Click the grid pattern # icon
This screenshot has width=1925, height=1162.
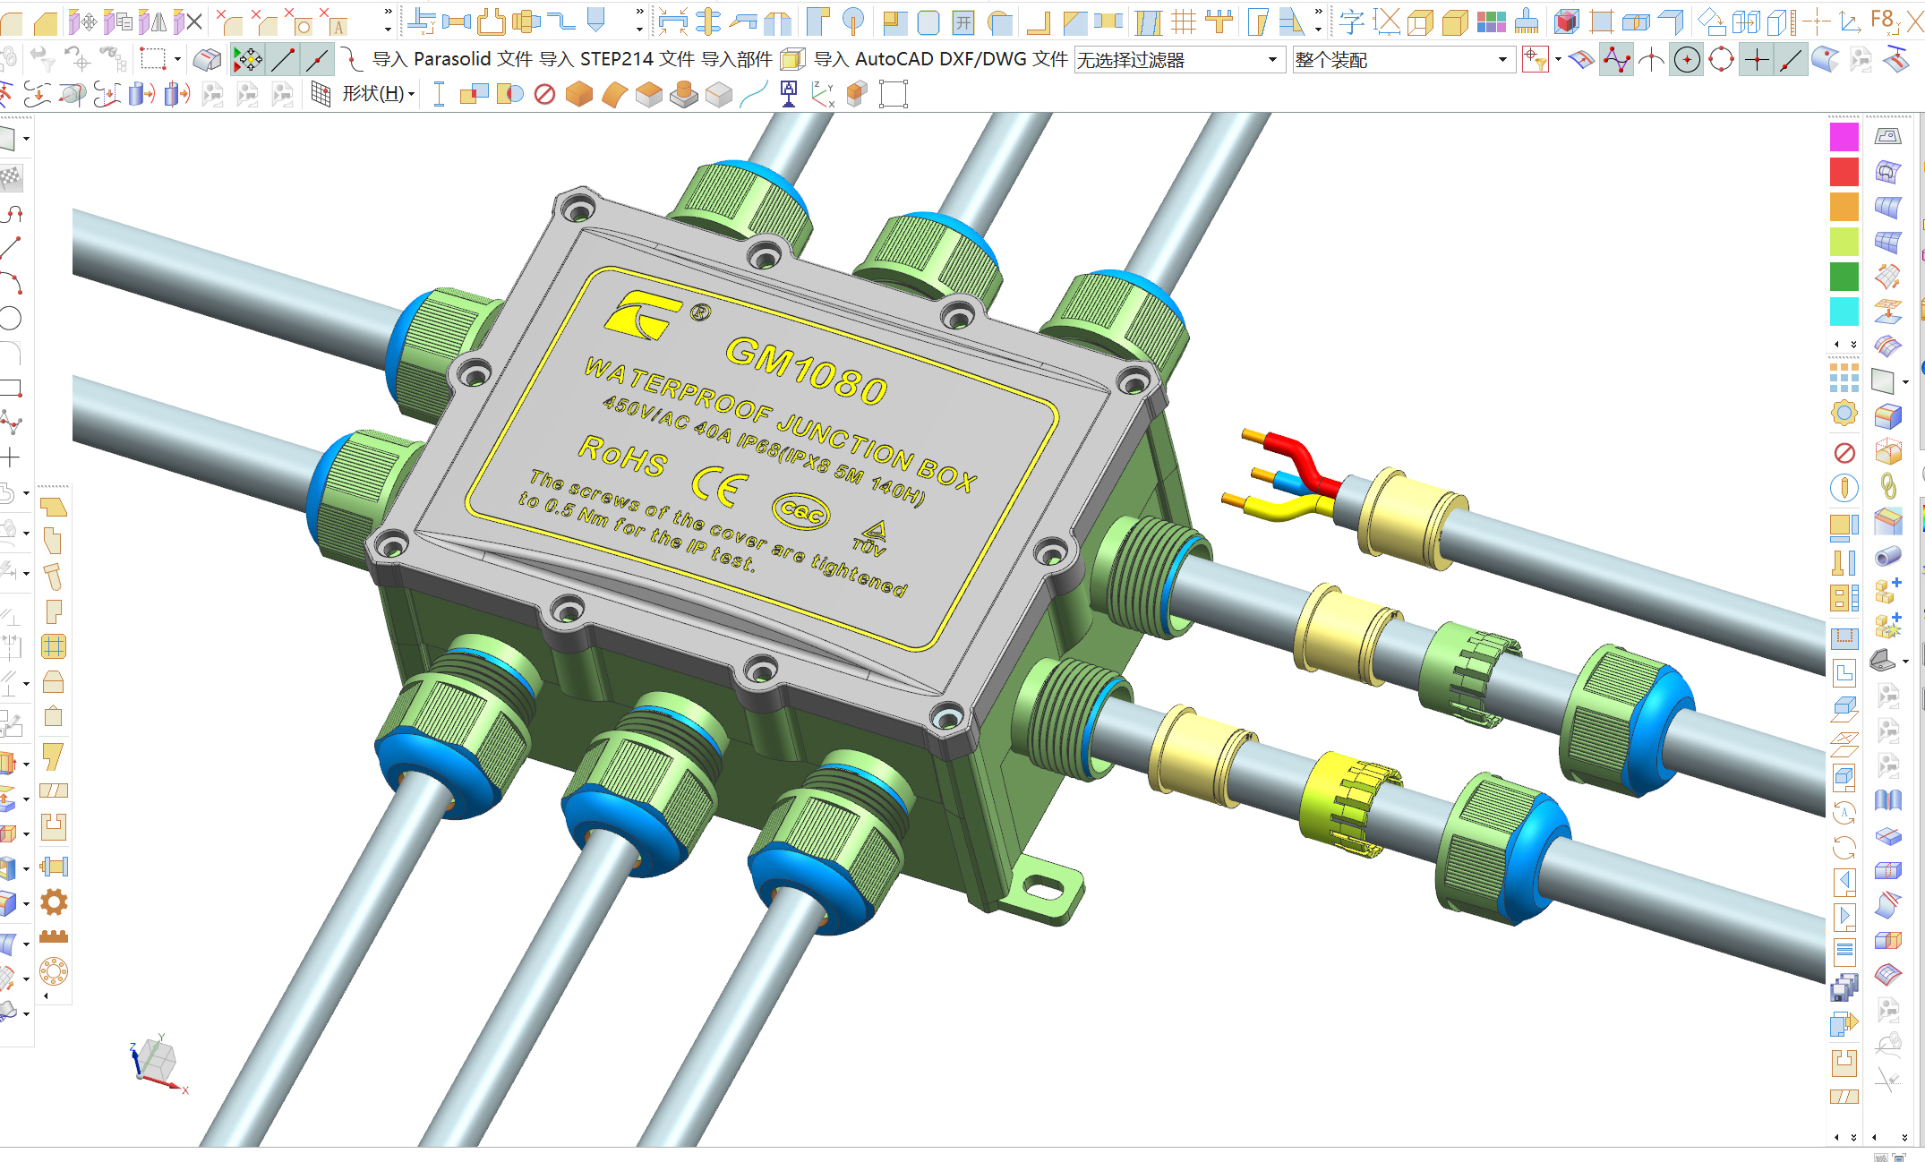pos(1184,21)
